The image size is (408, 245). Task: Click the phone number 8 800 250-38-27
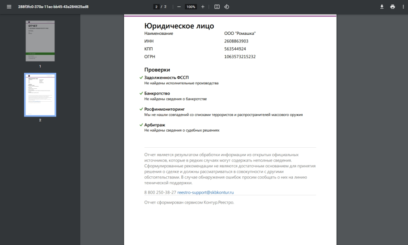pyautogui.click(x=160, y=192)
